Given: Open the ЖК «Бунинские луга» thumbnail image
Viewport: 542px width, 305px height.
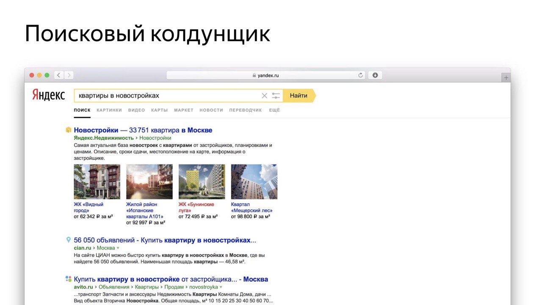Looking at the screenshot, I should click(x=202, y=182).
